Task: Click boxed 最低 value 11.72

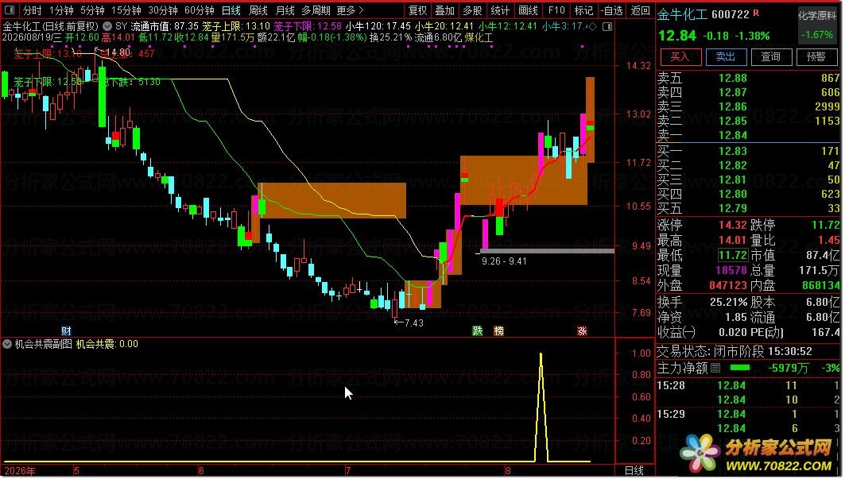Action: pos(732,255)
